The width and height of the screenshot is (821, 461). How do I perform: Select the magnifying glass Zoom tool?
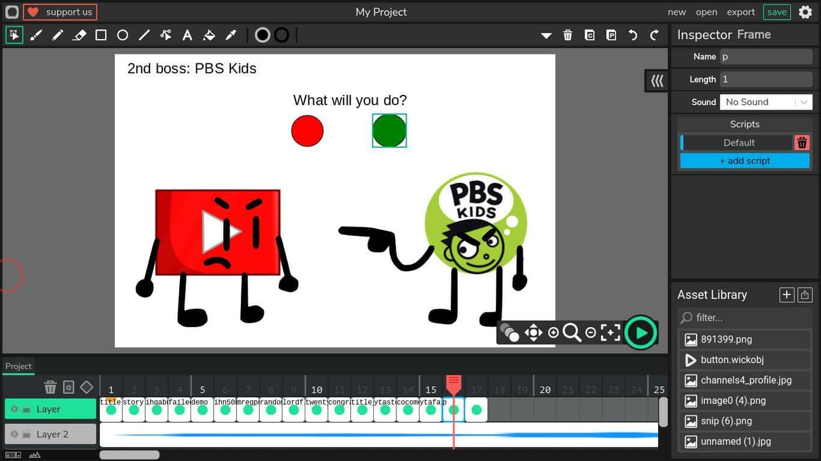pyautogui.click(x=571, y=332)
